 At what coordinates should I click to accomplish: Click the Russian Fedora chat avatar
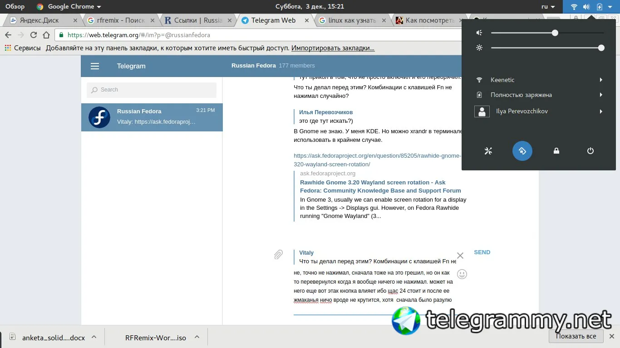tap(99, 117)
